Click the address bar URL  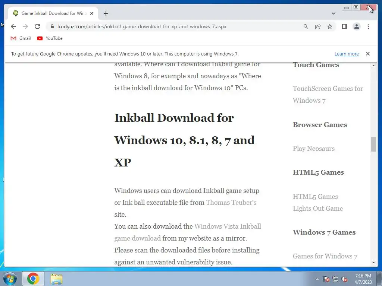[142, 26]
